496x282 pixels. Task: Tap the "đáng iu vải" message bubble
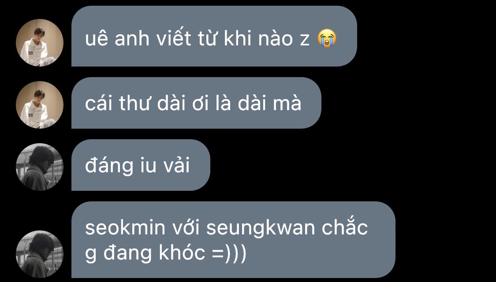tap(141, 165)
